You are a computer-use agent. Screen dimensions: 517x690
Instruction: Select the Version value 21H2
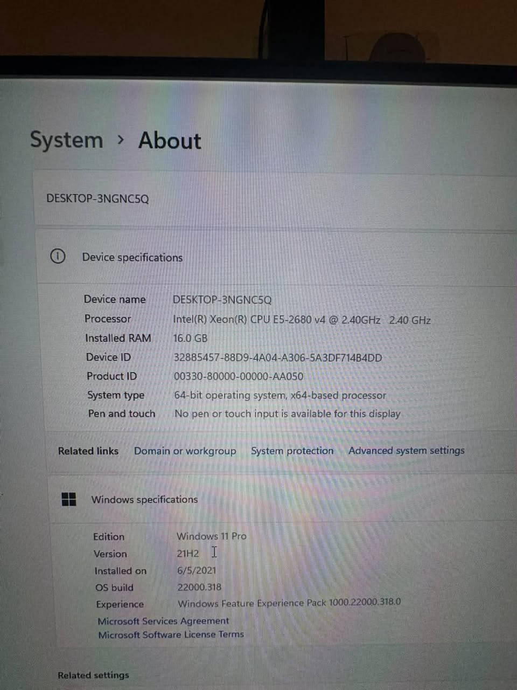[x=188, y=554]
